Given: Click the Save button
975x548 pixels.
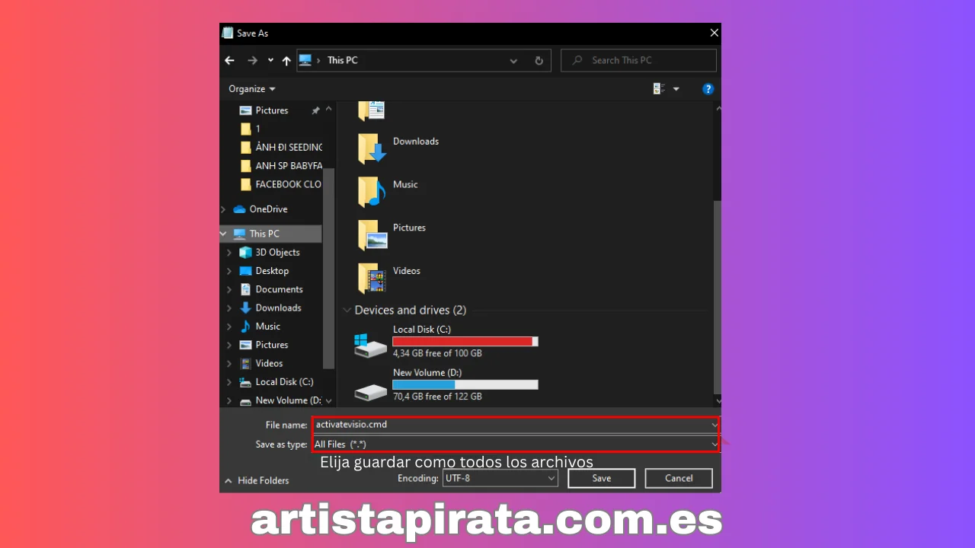Looking at the screenshot, I should pyautogui.click(x=601, y=478).
